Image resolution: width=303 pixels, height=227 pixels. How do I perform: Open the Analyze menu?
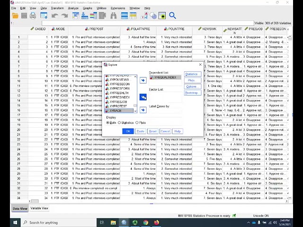(x=73, y=8)
